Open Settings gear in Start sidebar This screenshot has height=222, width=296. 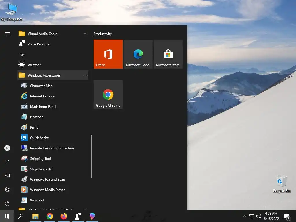tap(7, 190)
